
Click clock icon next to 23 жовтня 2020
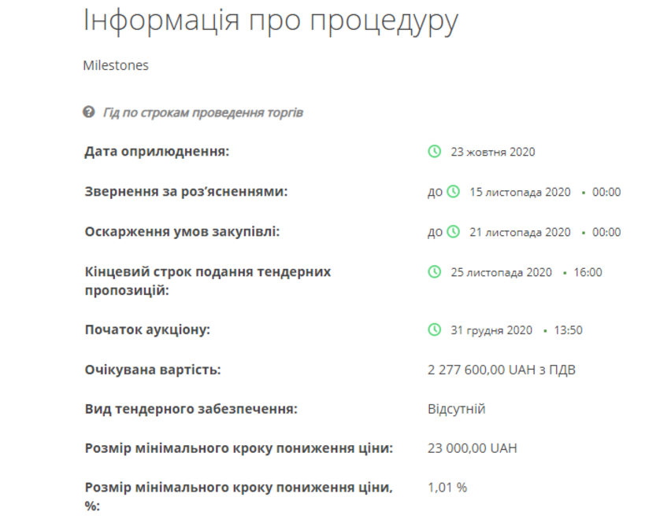click(434, 152)
